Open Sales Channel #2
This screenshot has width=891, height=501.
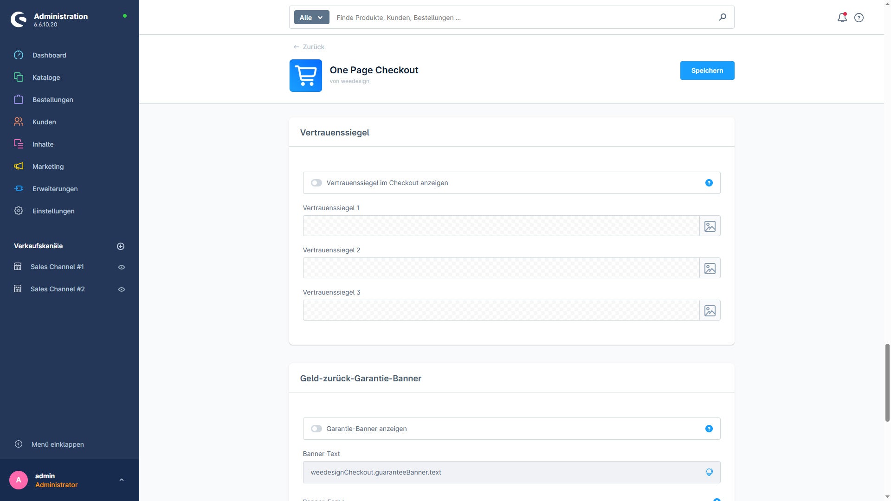coord(58,289)
